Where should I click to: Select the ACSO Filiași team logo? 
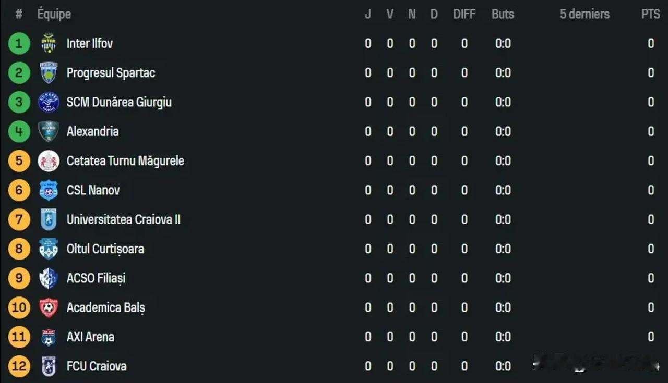49,278
